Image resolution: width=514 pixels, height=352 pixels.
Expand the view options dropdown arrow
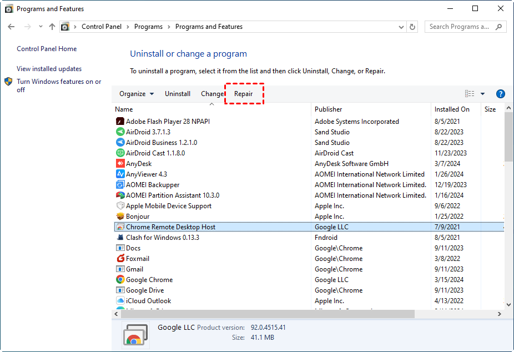click(482, 94)
